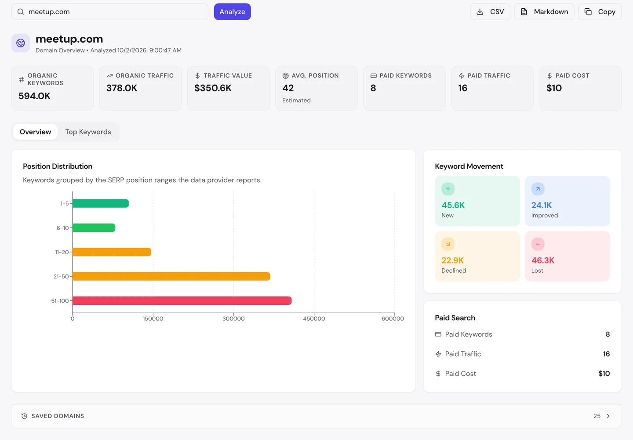Click the meetup.com globe logo icon
The width and height of the screenshot is (633, 440).
(21, 43)
